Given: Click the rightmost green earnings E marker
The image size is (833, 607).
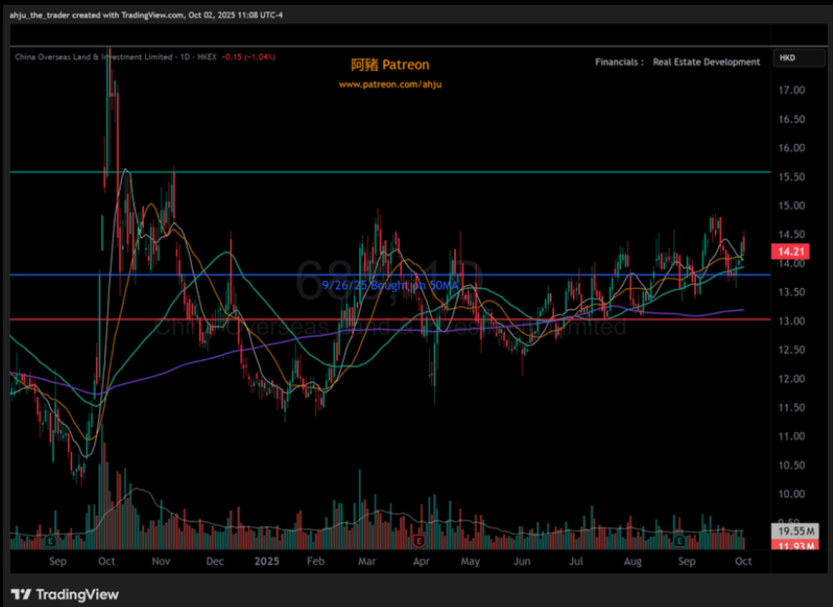Looking at the screenshot, I should click(679, 541).
